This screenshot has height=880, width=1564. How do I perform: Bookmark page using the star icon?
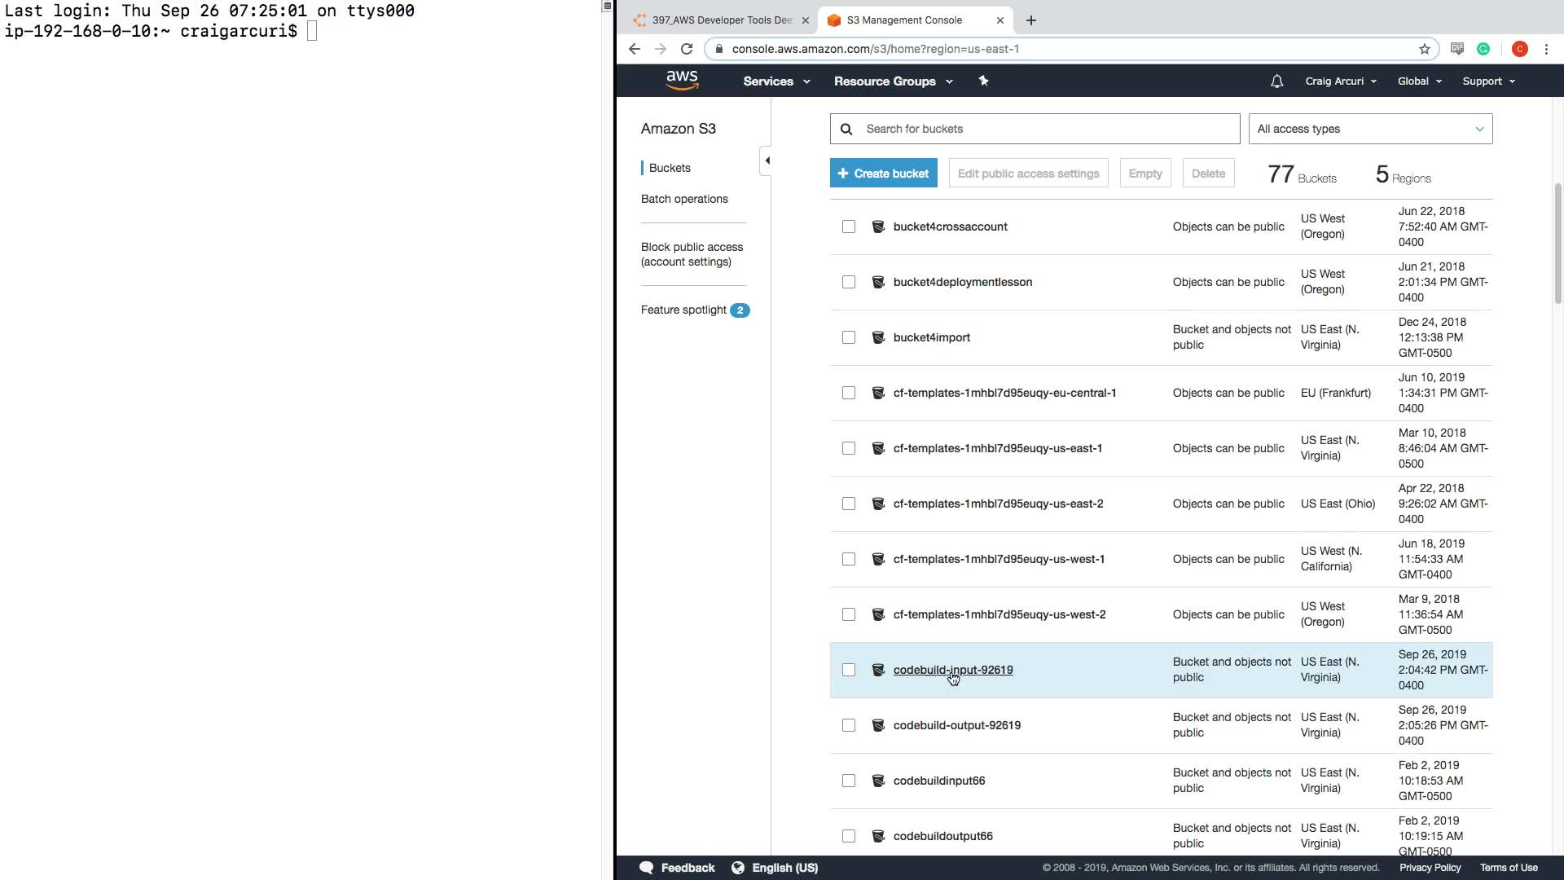click(1425, 49)
